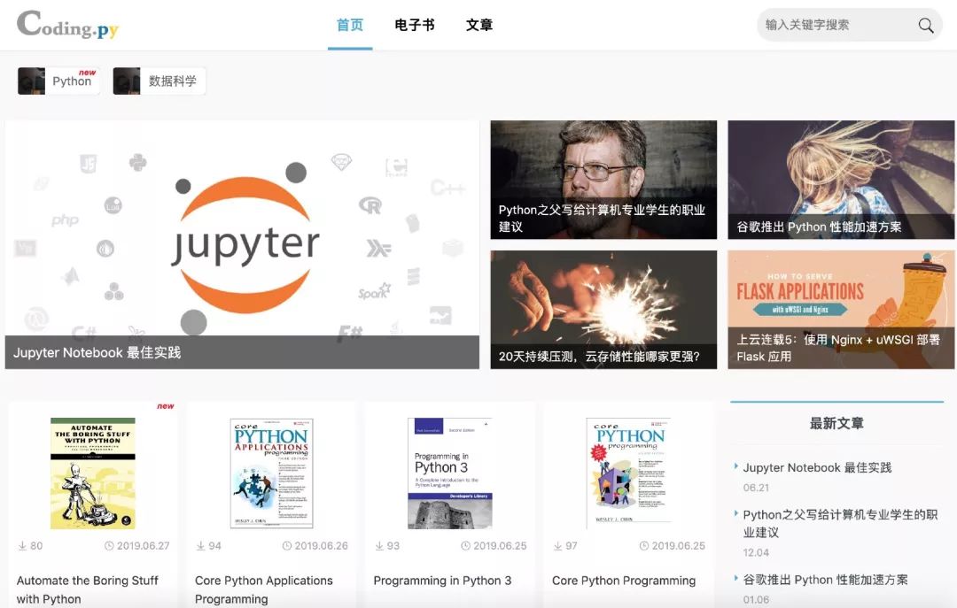This screenshot has height=608, width=957.
Task: Click download icon under Core Python Applications Programming
Action: click(x=201, y=546)
